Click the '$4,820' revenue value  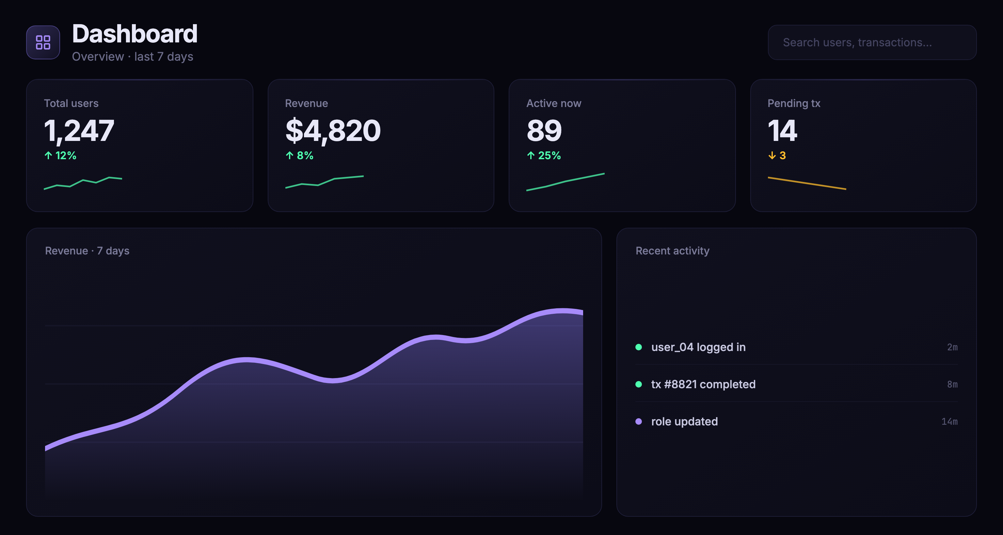click(333, 131)
